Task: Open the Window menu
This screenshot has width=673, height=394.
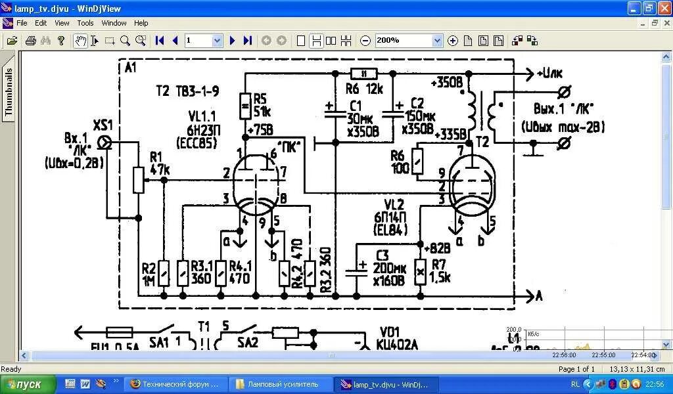Action: (114, 23)
